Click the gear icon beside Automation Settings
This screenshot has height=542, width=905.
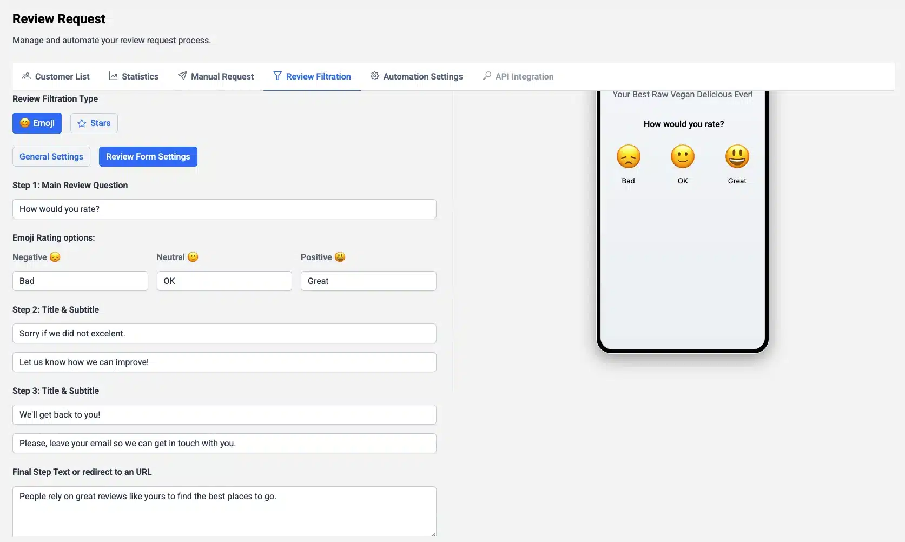click(374, 76)
